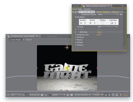The width and height of the screenshot is (133, 102).
Task: Open the composition flowchart
Action: (x=117, y=95)
